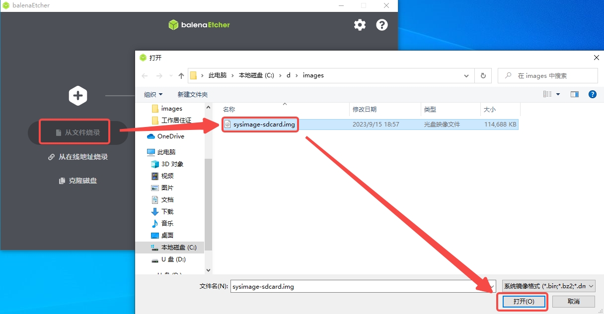Open the 组织 (Organize) menu

(153, 94)
